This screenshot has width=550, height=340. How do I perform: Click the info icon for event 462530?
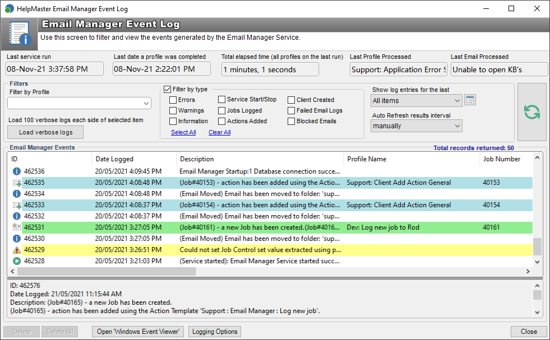pos(16,239)
